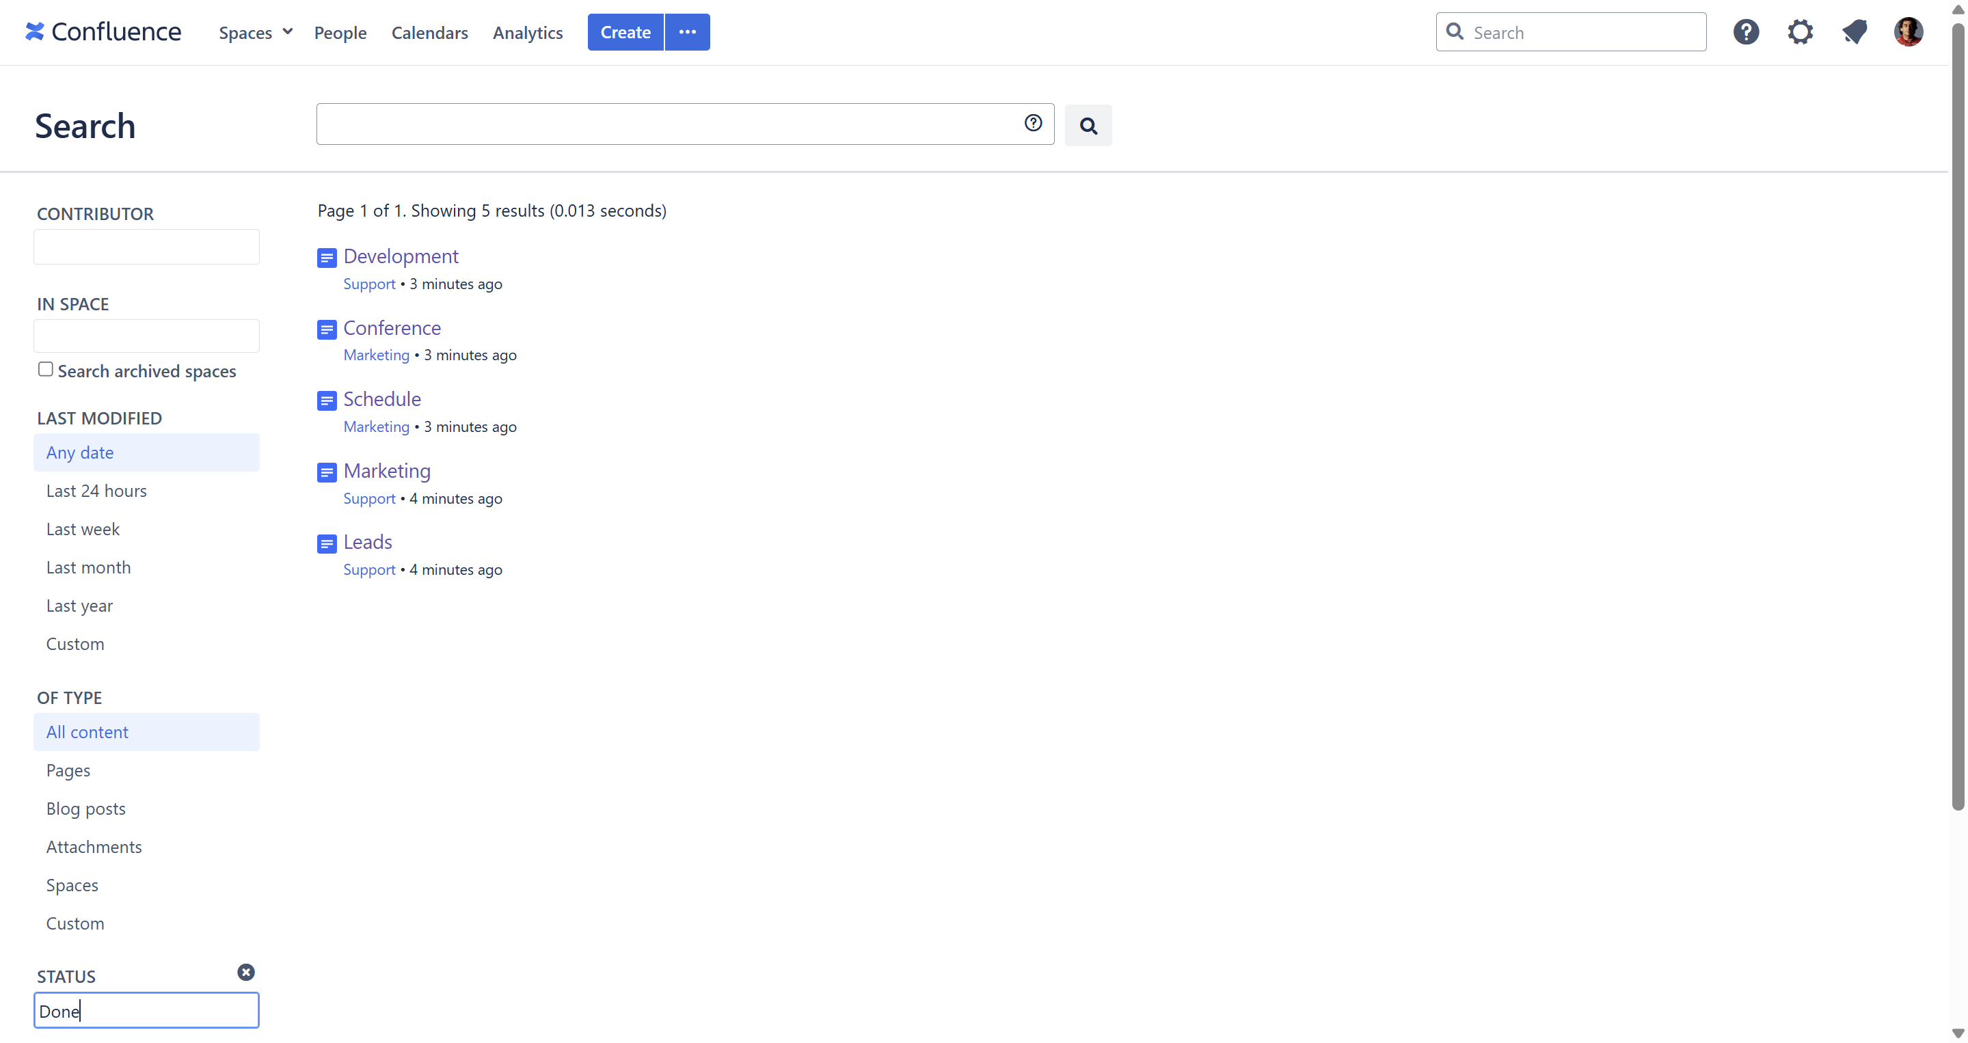
Task: Filter results by Blog posts type
Action: [85, 809]
